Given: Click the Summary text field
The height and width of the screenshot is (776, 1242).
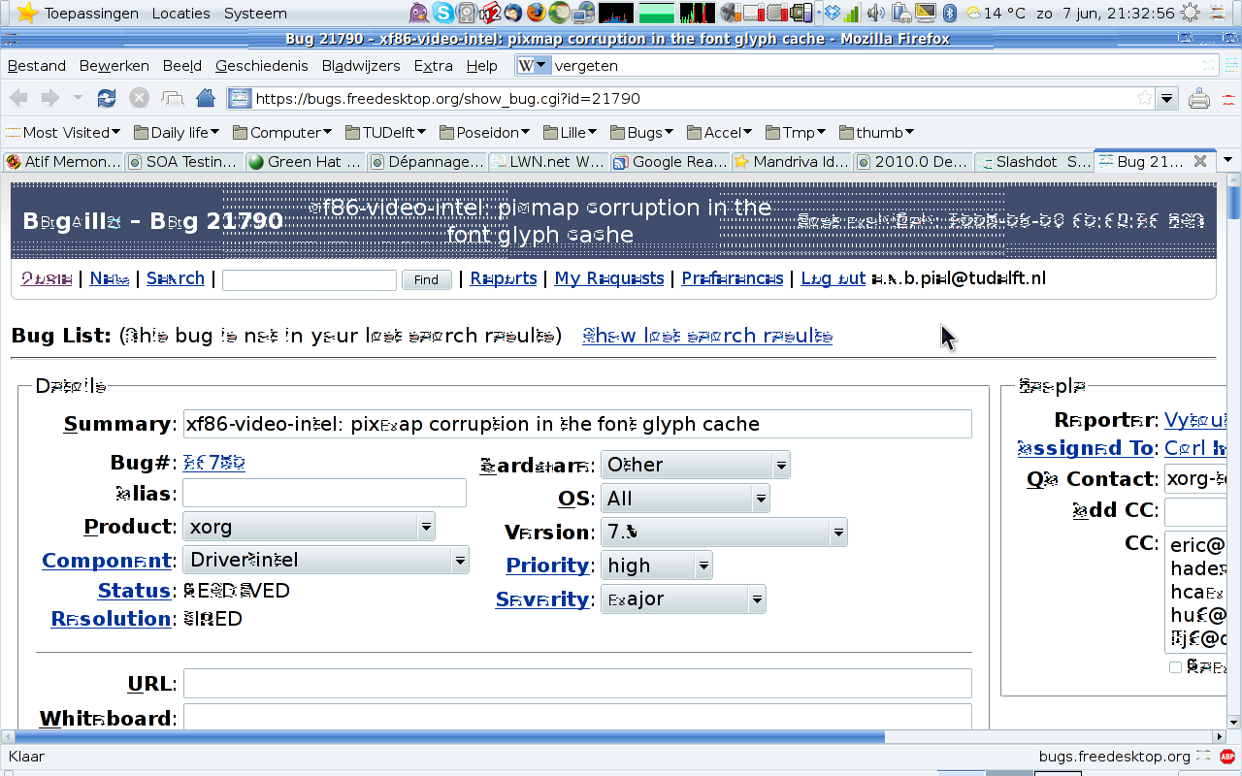Looking at the screenshot, I should click(576, 424).
